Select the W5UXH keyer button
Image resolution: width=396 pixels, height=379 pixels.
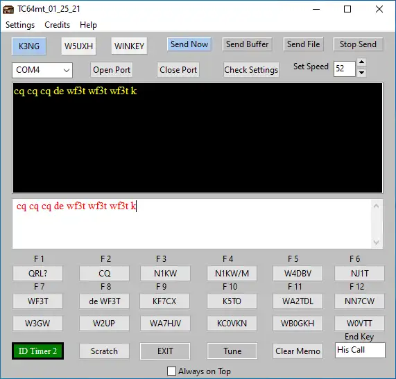click(78, 46)
